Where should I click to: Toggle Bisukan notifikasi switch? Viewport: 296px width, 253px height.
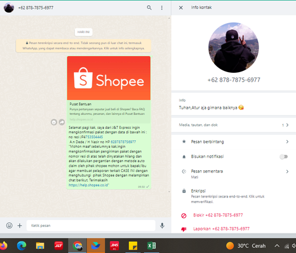[x=284, y=157]
